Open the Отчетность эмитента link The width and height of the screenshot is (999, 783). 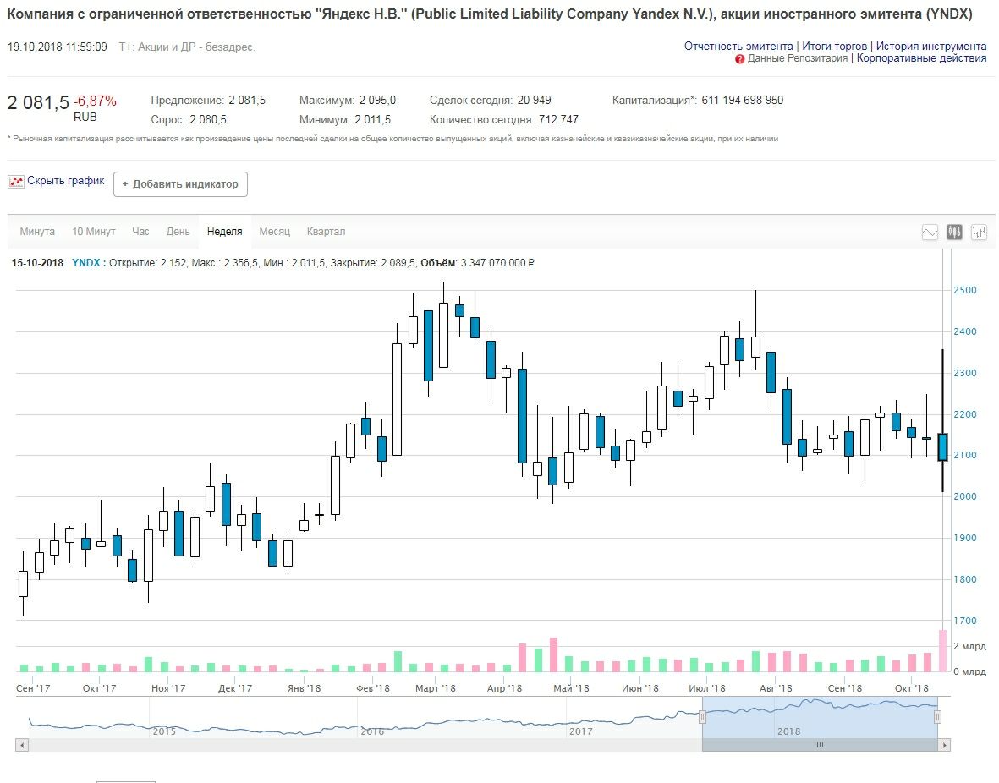point(738,46)
